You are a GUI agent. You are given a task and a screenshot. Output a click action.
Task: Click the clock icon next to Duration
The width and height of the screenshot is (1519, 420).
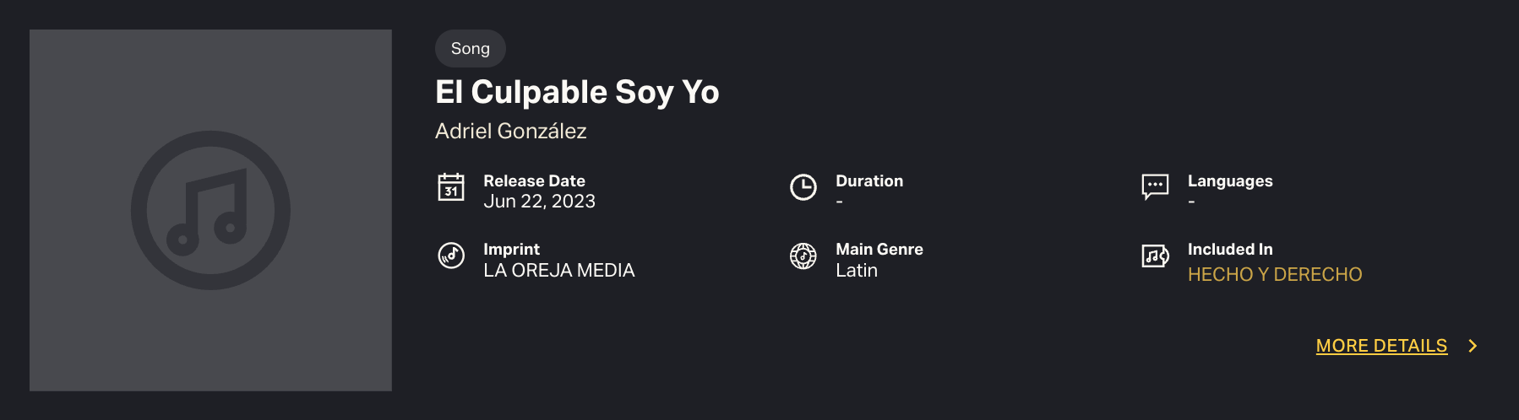point(803,187)
